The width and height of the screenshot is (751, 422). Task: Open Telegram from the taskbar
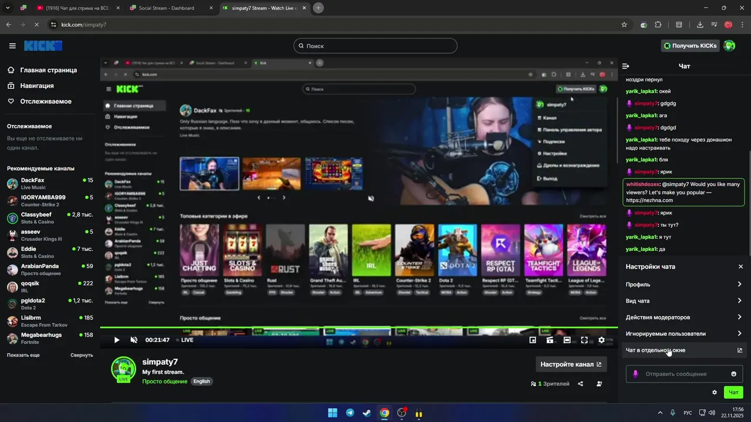(x=350, y=413)
